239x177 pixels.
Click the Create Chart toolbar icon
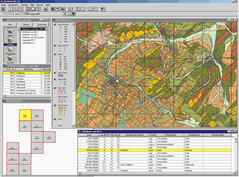coord(46,8)
